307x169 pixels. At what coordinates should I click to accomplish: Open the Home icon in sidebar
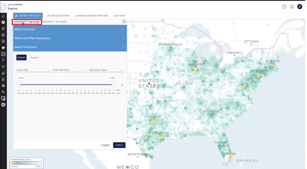[x=3, y=16]
